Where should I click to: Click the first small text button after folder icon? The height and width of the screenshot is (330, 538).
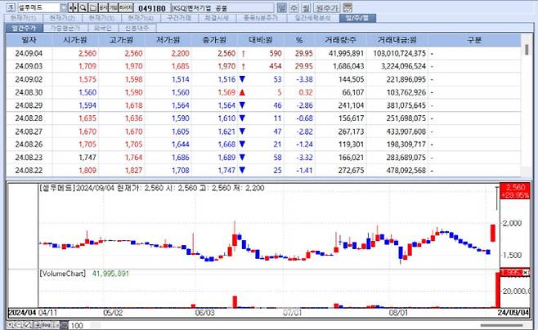(x=103, y=7)
